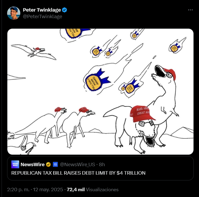
Task: Click the flying pterodactyl in the image
Action: [34, 52]
